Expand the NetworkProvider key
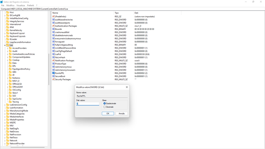 (5, 144)
